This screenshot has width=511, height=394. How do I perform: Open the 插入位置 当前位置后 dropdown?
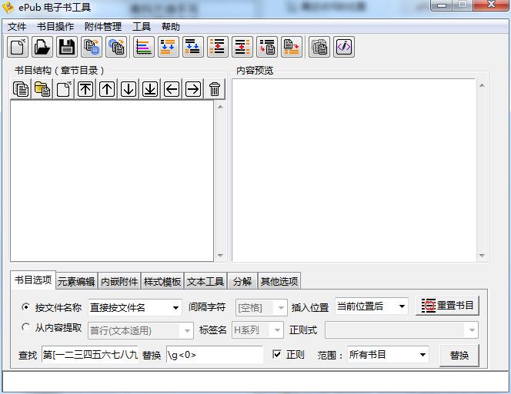click(371, 306)
